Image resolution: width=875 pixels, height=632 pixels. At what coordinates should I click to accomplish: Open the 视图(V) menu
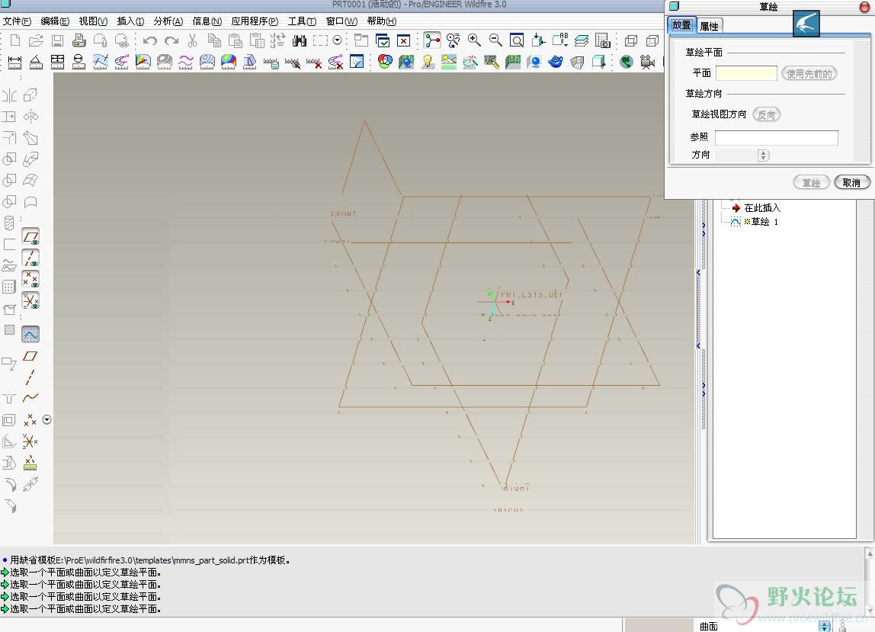point(93,21)
